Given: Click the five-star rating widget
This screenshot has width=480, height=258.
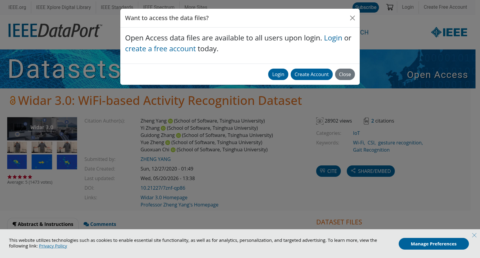Looking at the screenshot, I should 20,177.
